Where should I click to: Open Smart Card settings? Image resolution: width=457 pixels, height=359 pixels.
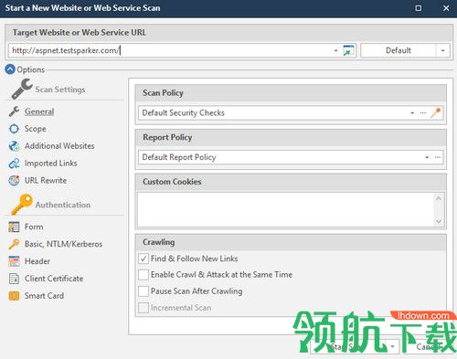(44, 296)
